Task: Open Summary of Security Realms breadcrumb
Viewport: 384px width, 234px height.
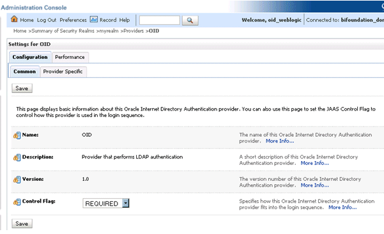Action: tap(63, 31)
